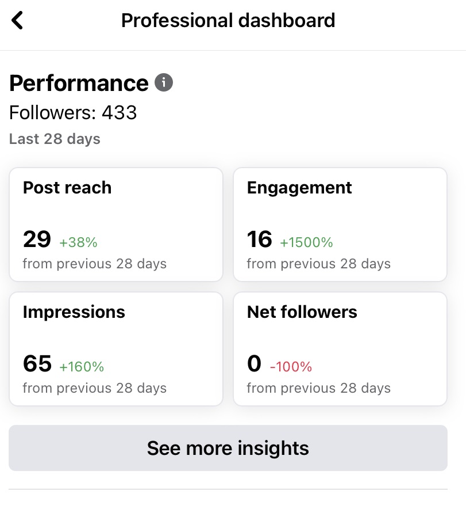The width and height of the screenshot is (466, 505).
Task: Tap the Impressions value 65
Action: (x=37, y=364)
